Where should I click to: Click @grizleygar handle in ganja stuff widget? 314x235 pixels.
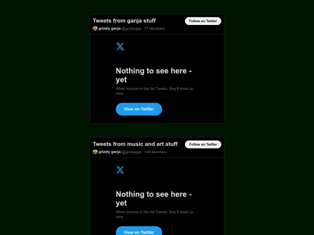(x=131, y=29)
